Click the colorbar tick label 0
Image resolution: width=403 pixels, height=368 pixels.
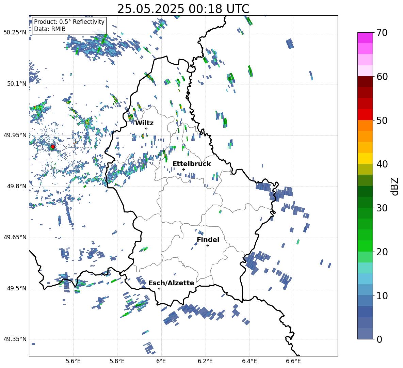point(379,339)
